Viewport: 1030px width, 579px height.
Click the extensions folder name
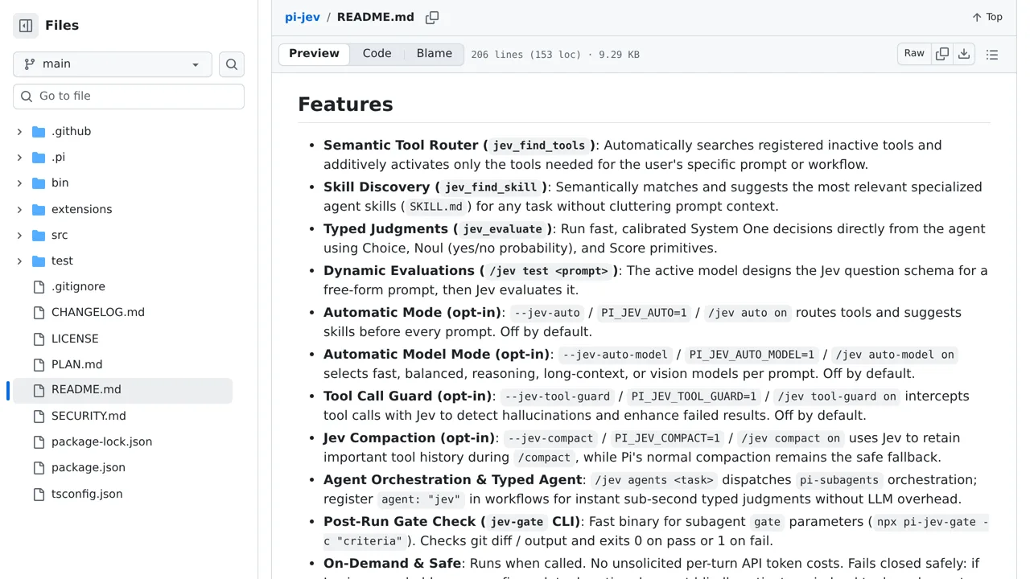[x=82, y=209]
